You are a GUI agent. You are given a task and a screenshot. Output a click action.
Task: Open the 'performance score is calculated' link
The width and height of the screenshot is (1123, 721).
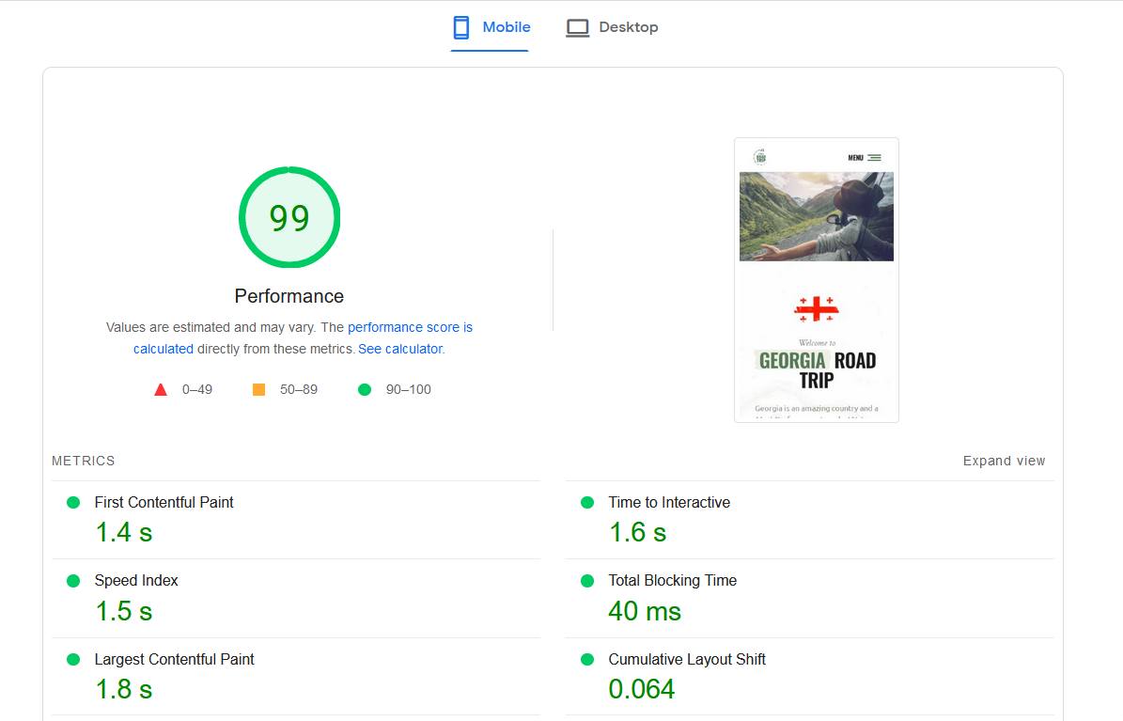pyautogui.click(x=410, y=326)
